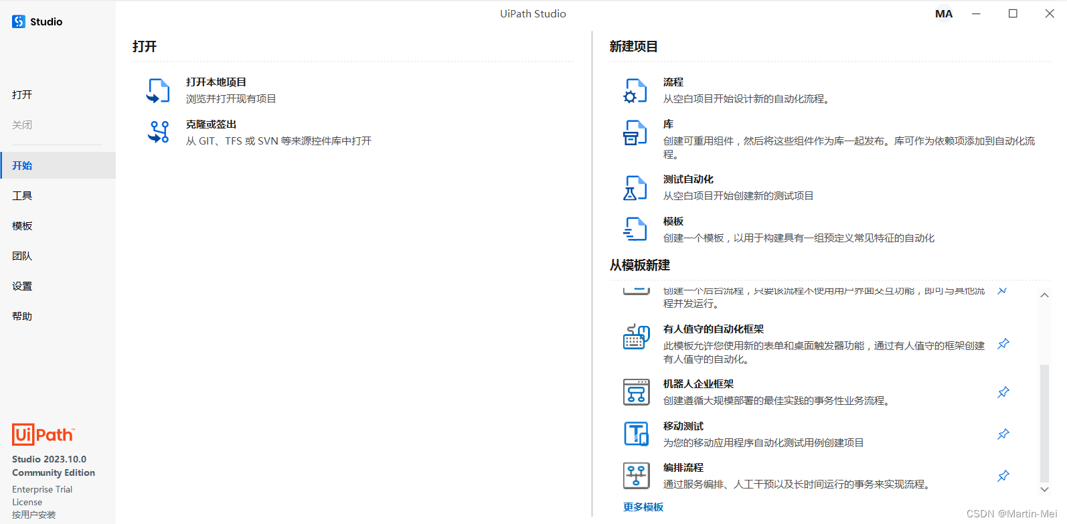Click the template list scrollbar thumb

[1044, 423]
